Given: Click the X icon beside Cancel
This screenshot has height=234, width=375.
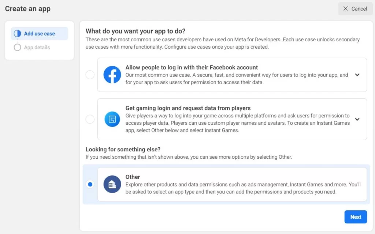Looking at the screenshot, I should coord(346,9).
